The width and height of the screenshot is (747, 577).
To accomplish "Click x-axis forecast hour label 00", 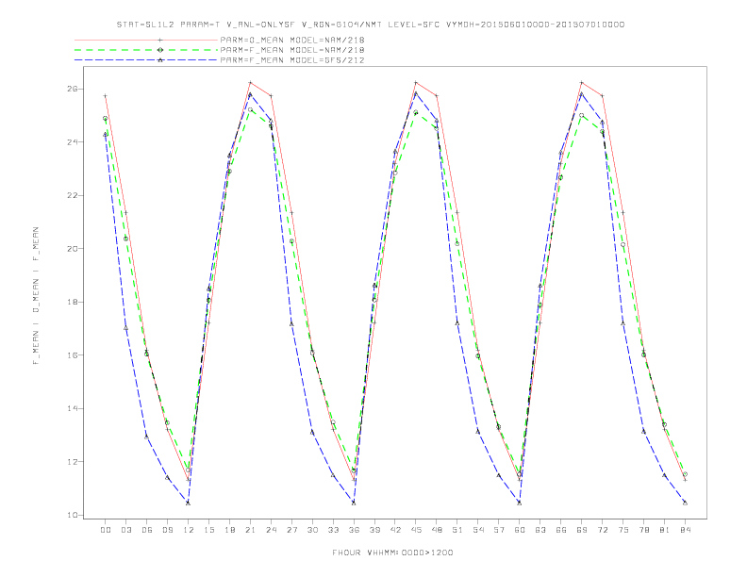I will (x=106, y=530).
